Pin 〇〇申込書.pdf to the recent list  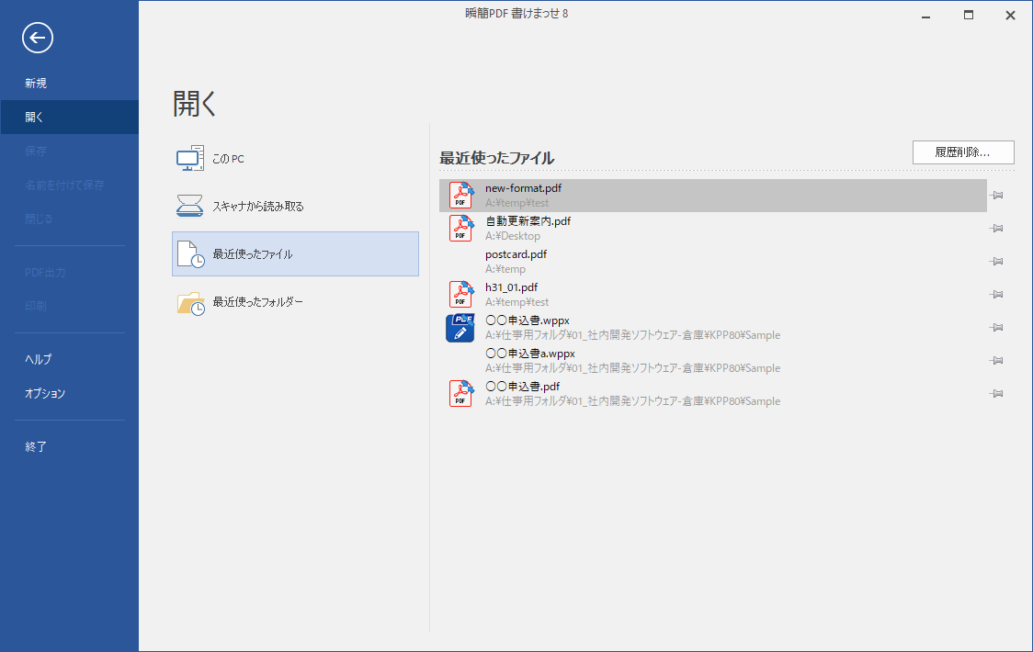997,393
